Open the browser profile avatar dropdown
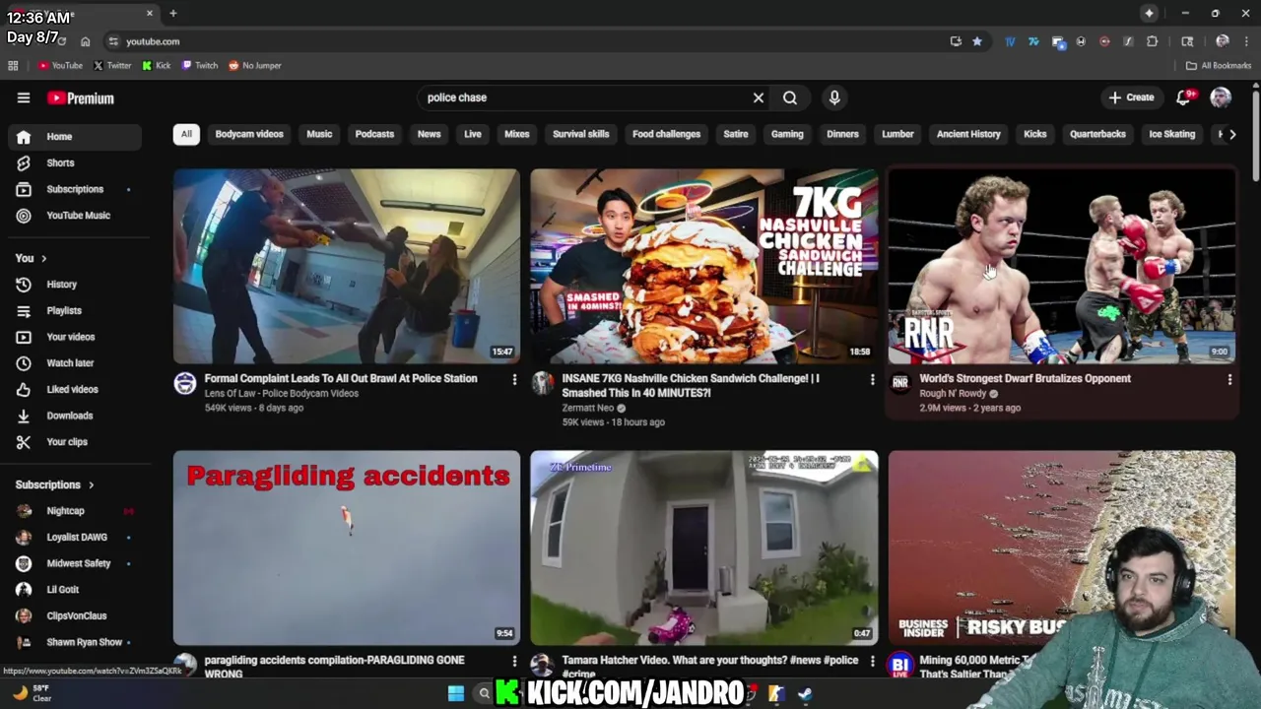 [1223, 41]
